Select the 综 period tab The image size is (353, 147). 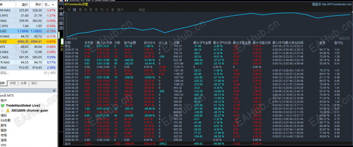tap(69, 10)
